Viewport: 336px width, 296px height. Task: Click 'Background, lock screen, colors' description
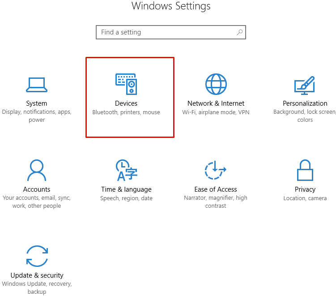(x=305, y=116)
